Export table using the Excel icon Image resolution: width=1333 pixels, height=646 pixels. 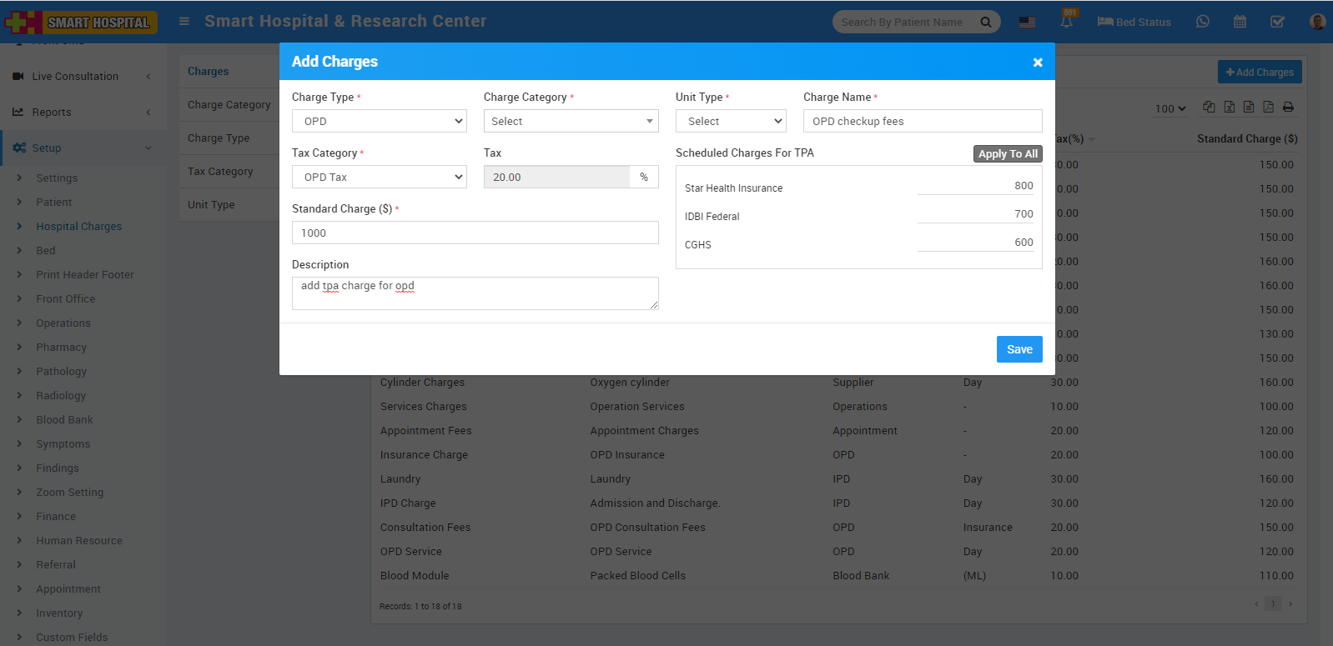click(x=1229, y=107)
